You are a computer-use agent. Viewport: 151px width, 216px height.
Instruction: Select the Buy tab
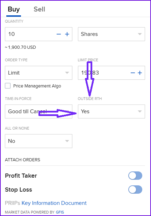pyautogui.click(x=14, y=9)
